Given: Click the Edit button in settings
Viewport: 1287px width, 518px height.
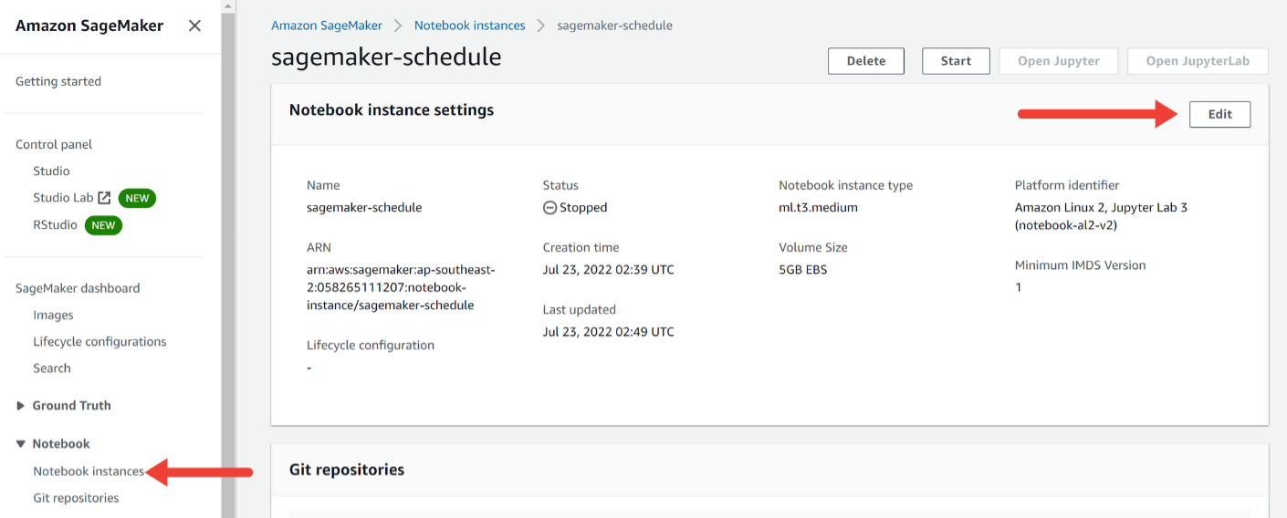Looking at the screenshot, I should [x=1219, y=114].
